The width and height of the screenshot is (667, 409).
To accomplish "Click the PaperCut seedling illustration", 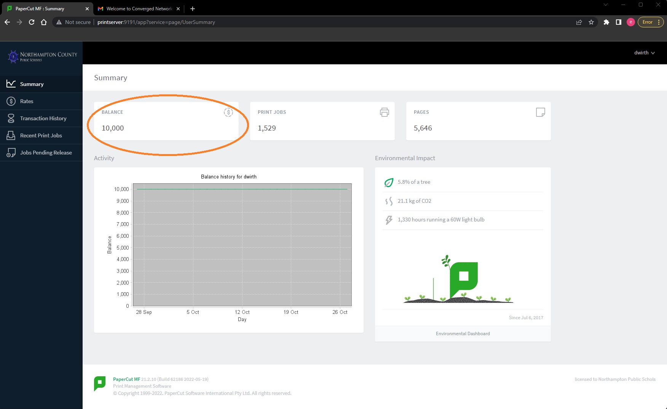I will (458, 279).
